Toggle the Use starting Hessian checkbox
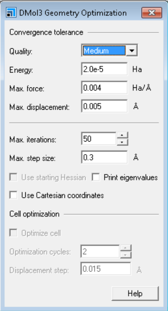The height and width of the screenshot is (311, 168). coord(13,177)
